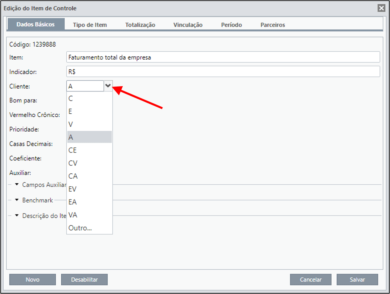390x294 pixels.
Task: Choose option CE in Cliente list
Action: pos(90,150)
